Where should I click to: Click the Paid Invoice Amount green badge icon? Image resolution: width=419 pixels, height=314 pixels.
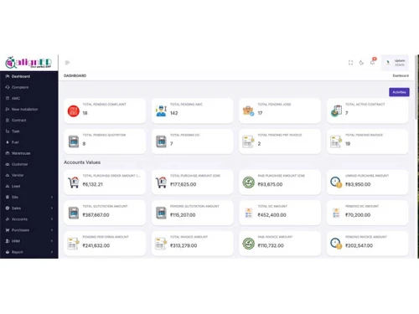pos(248,244)
